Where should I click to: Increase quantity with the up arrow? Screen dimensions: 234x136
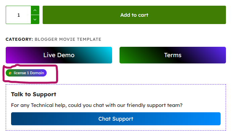click(x=35, y=10)
